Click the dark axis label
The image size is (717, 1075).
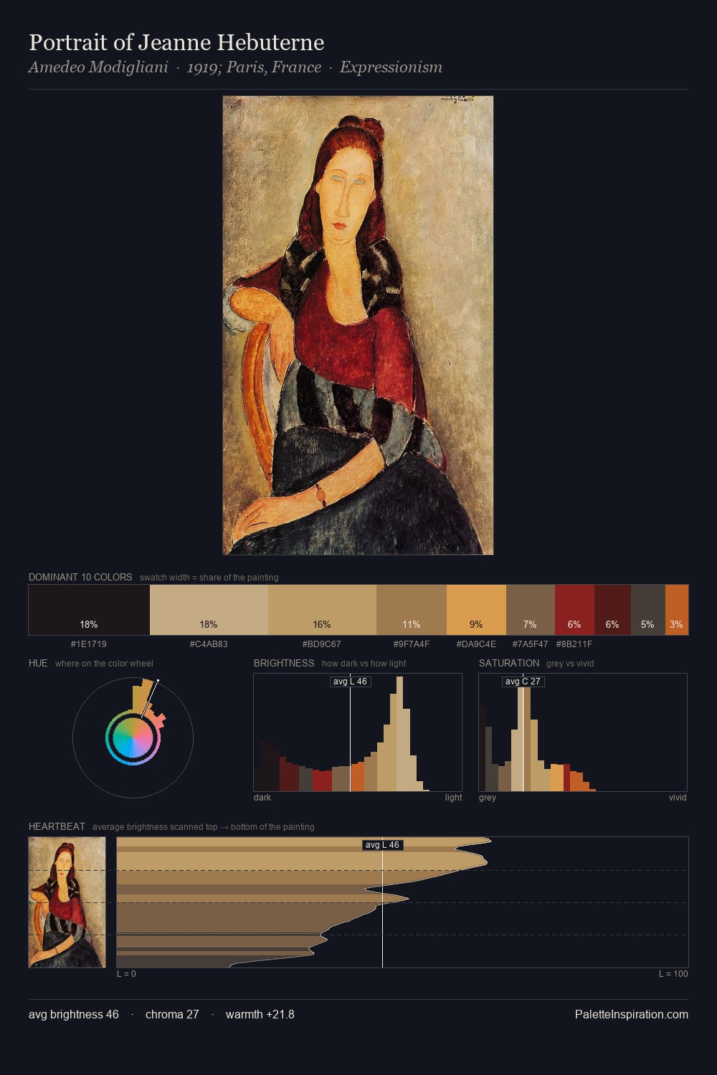262,798
